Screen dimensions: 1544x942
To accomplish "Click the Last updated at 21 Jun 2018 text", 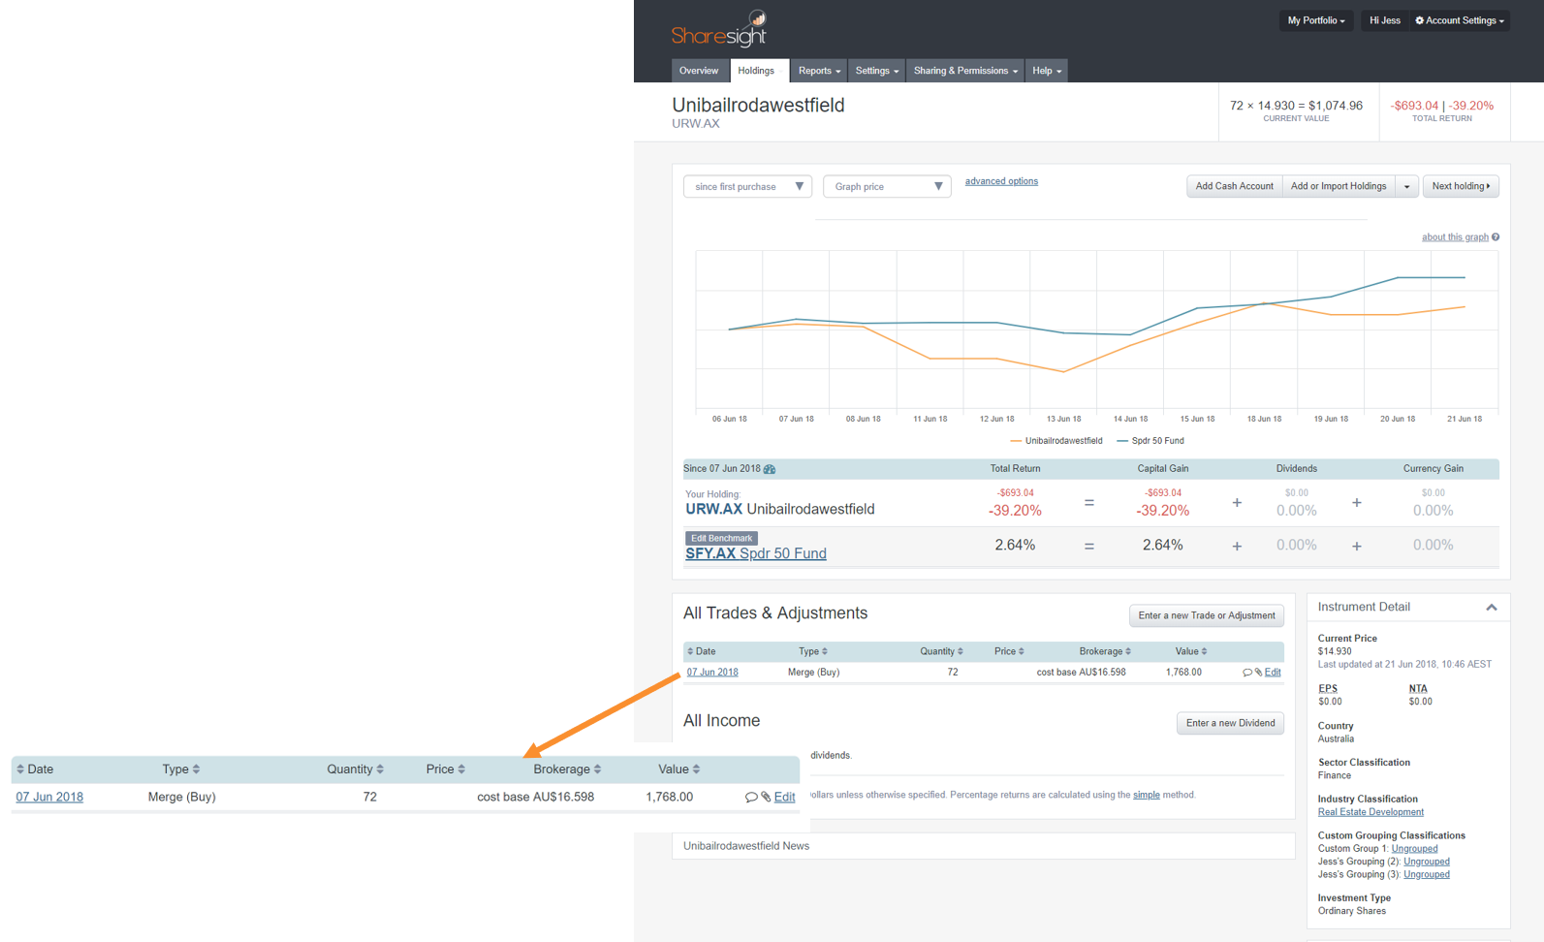I will click(1404, 665).
